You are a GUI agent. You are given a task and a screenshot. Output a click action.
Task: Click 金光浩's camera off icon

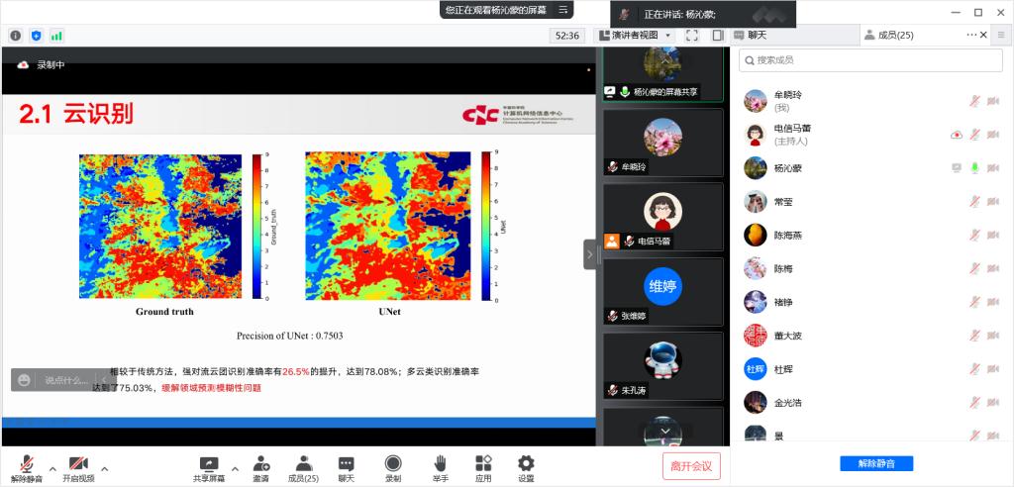click(993, 403)
